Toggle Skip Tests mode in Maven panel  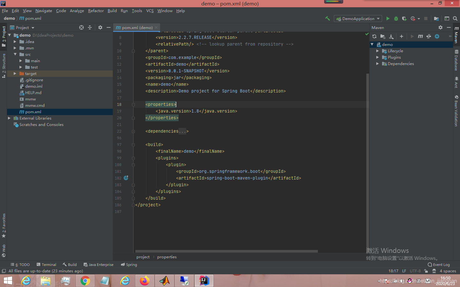429,36
